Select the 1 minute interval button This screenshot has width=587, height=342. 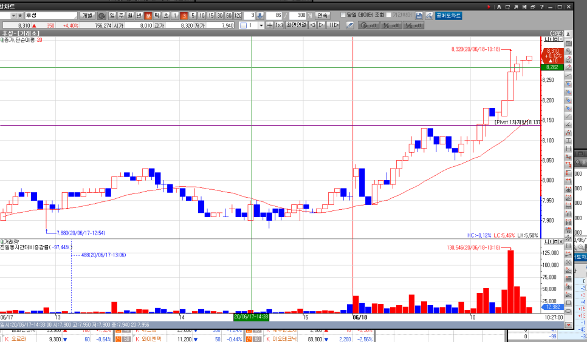pos(175,16)
